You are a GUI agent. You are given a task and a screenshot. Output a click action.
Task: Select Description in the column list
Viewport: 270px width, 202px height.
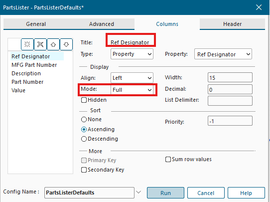26,73
